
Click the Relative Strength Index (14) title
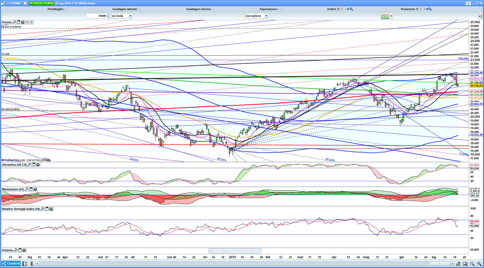21,209
